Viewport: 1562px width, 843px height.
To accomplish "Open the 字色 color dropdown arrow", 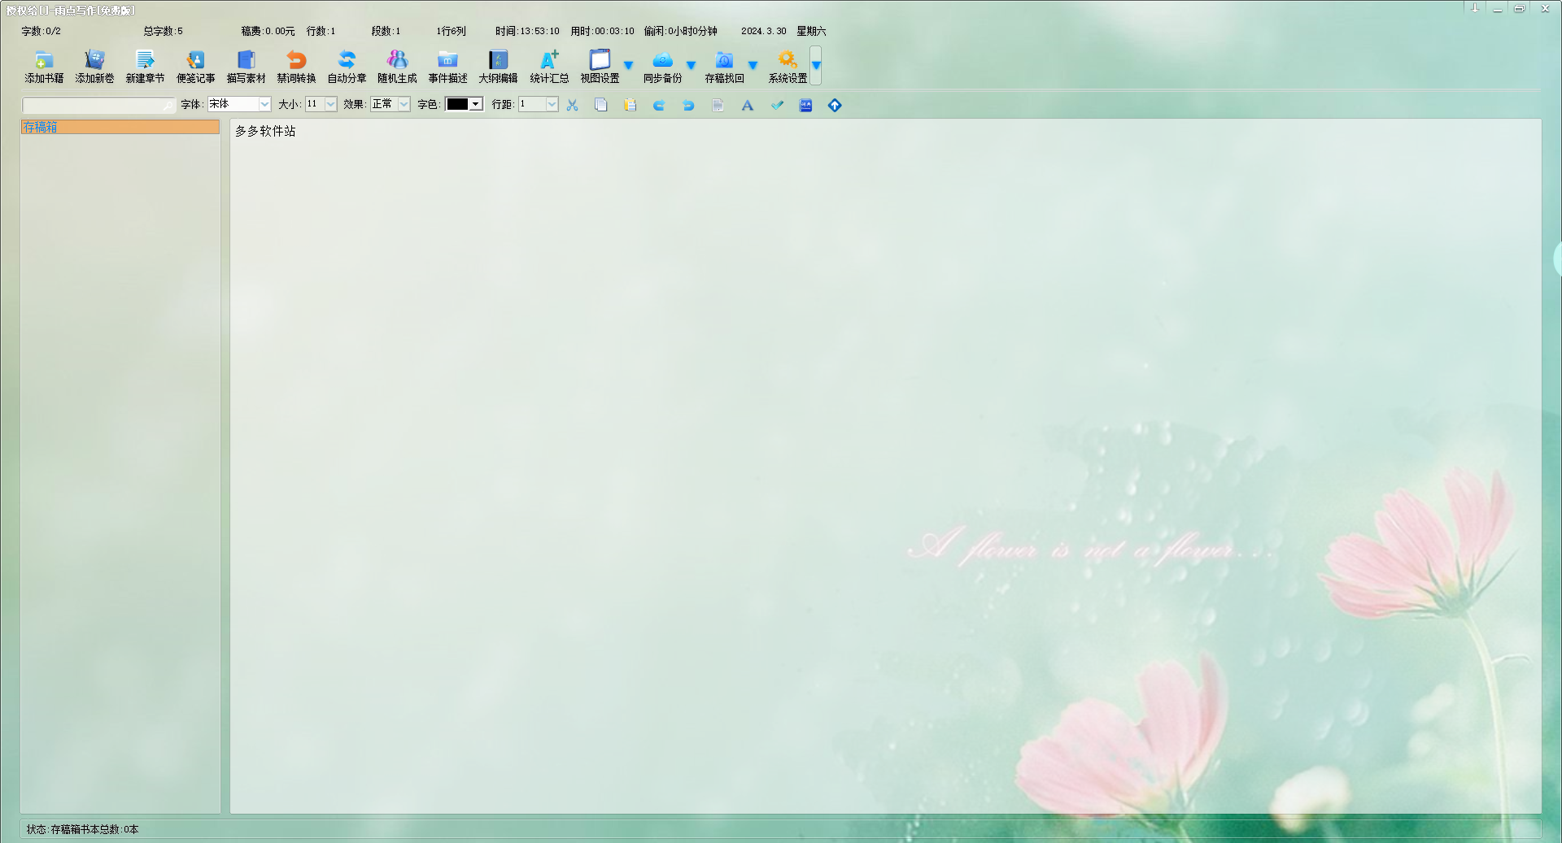I will (x=476, y=104).
